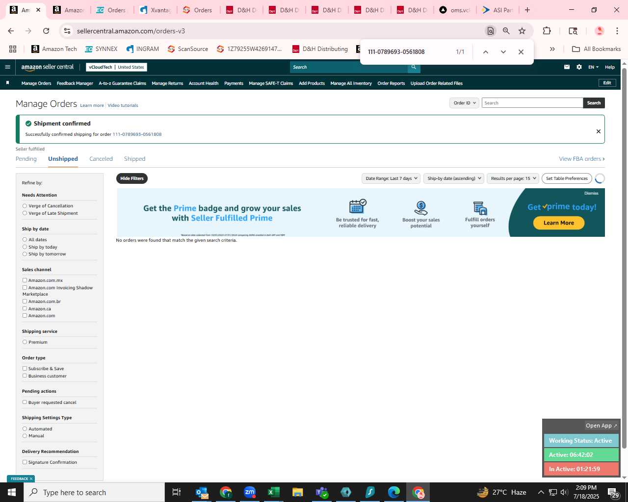Click the Hide Filters button
This screenshot has width=628, height=502.
coord(132,178)
